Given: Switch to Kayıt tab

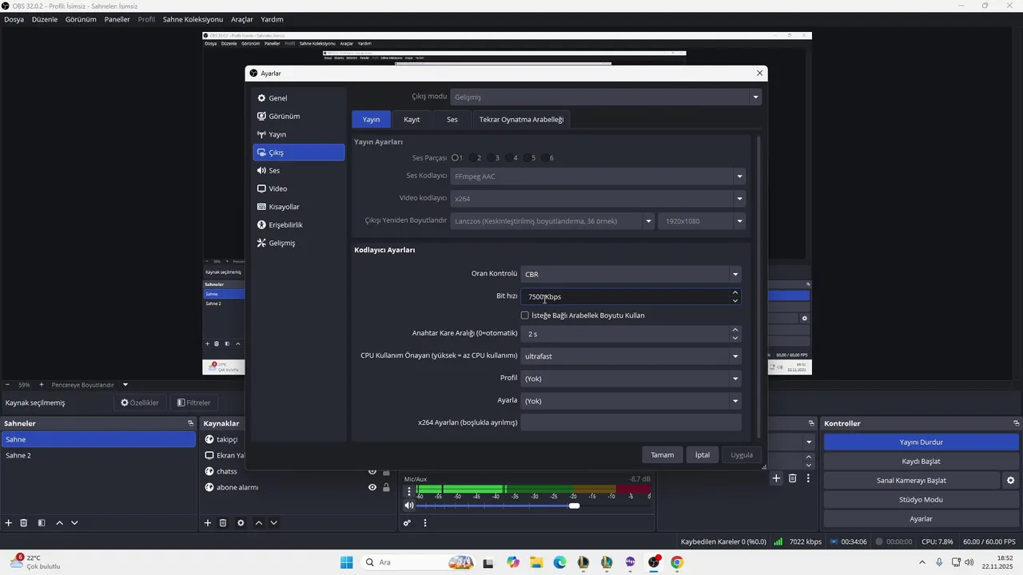Looking at the screenshot, I should click(412, 120).
